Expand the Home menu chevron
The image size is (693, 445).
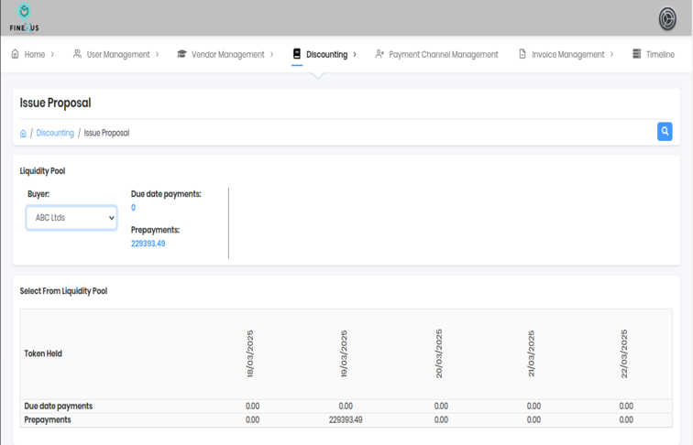coord(52,54)
